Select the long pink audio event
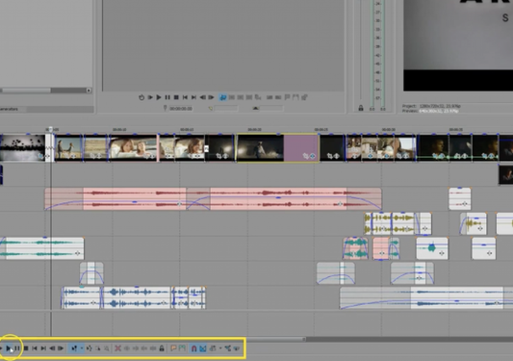 [213, 198]
